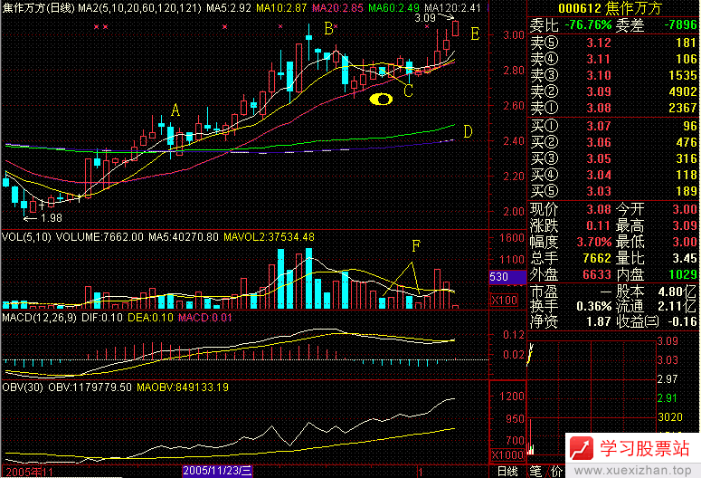This screenshot has width=701, height=478.
Task: Click the 幅度 3.70% value
Action: [593, 242]
